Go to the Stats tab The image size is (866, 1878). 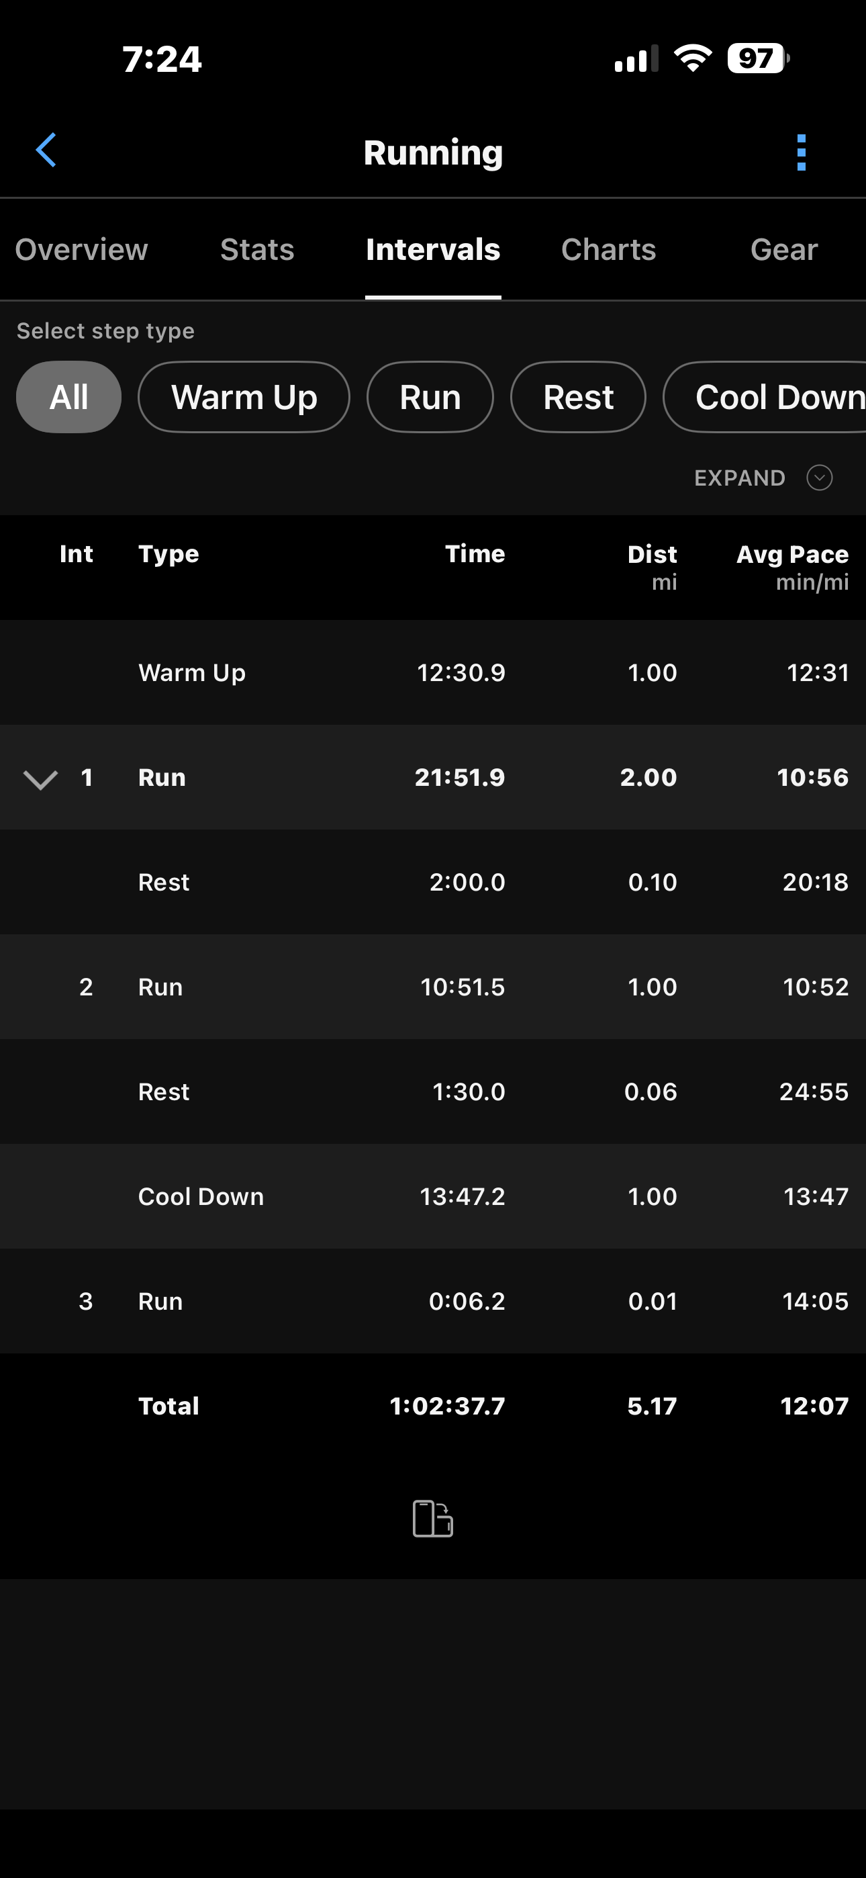click(x=257, y=249)
